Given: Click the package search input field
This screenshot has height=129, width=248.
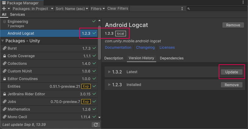Looking at the screenshot, I should click(217, 9).
